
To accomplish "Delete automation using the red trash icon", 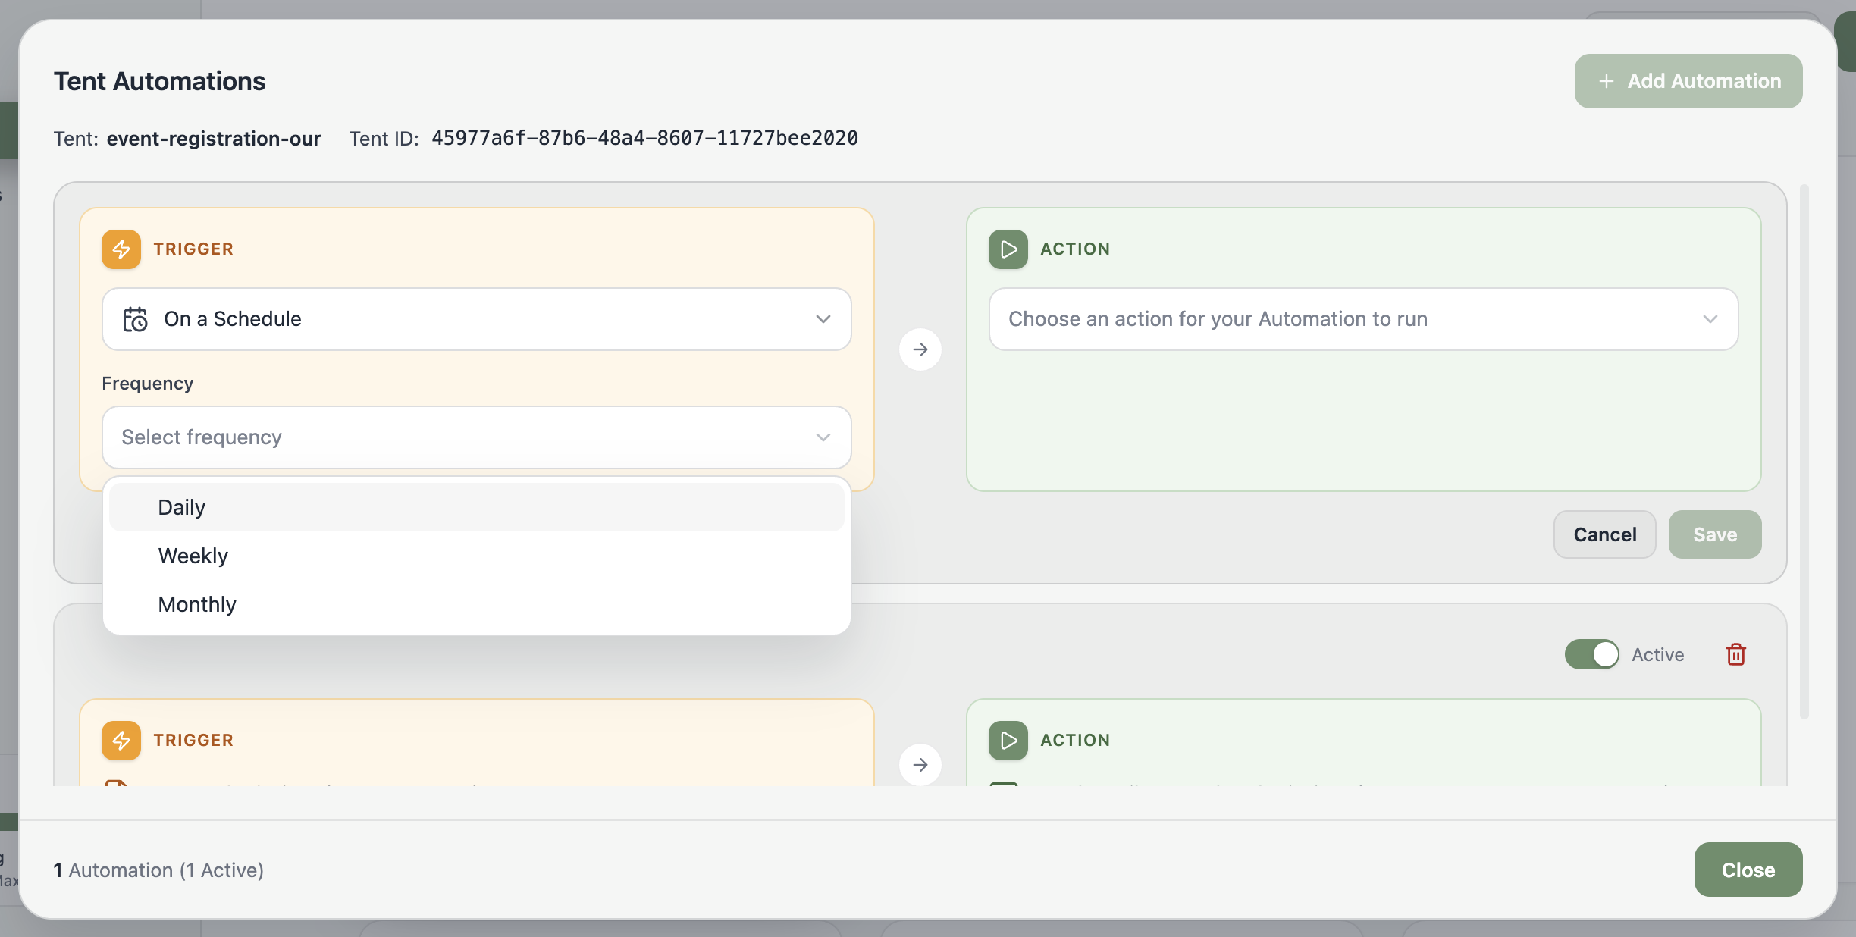I will (1736, 654).
